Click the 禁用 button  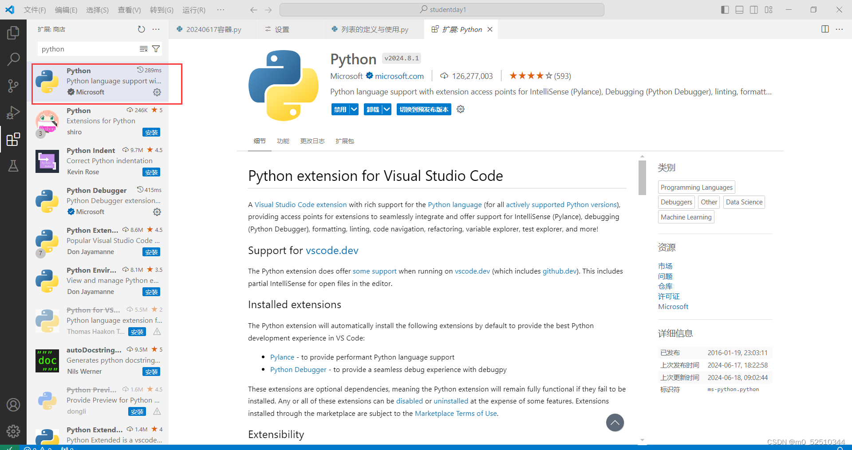coord(340,109)
